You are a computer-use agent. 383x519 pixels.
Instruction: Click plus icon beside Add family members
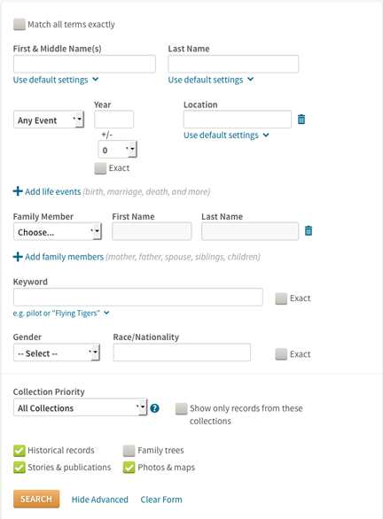point(18,257)
